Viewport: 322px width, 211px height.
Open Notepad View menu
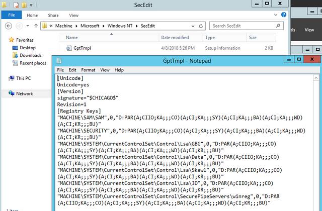coord(105,70)
